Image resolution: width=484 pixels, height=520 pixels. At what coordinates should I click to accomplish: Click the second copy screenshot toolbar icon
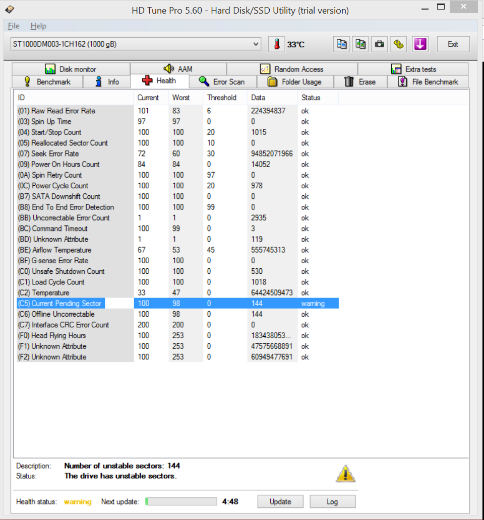360,44
